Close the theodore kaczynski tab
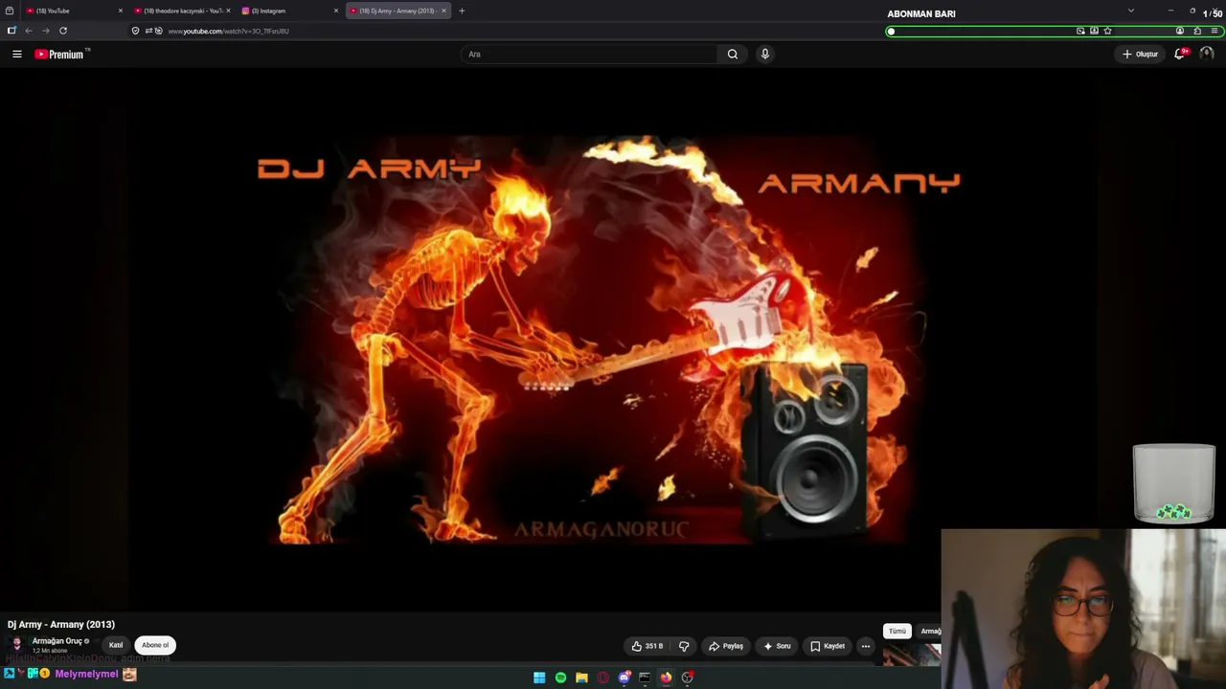Image resolution: width=1226 pixels, height=689 pixels. 228,11
